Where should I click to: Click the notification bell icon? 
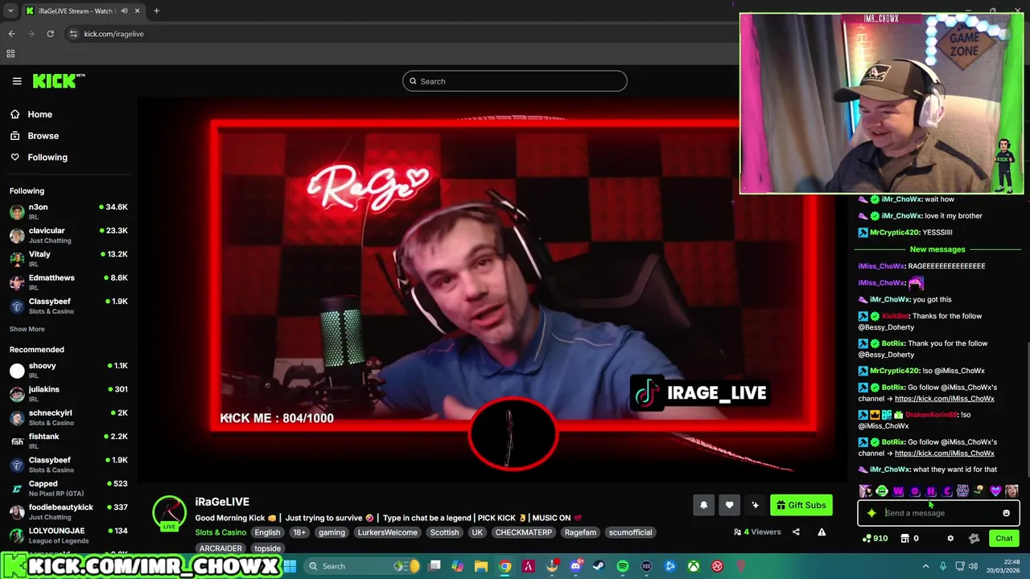click(703, 505)
